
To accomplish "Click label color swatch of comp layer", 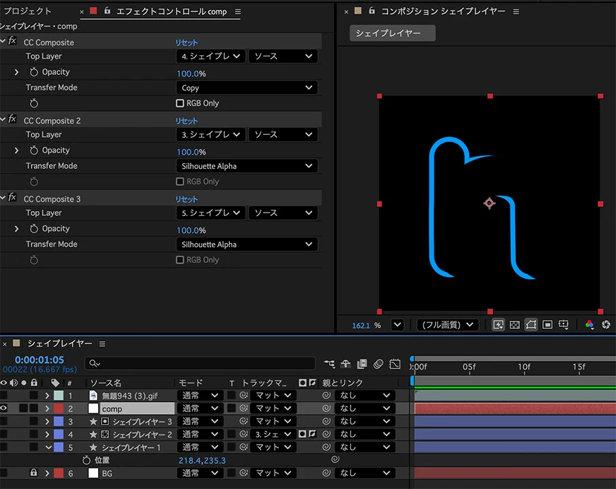I will tap(59, 408).
